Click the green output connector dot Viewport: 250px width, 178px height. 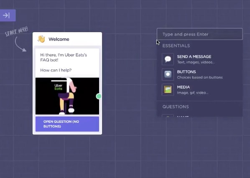click(99, 96)
